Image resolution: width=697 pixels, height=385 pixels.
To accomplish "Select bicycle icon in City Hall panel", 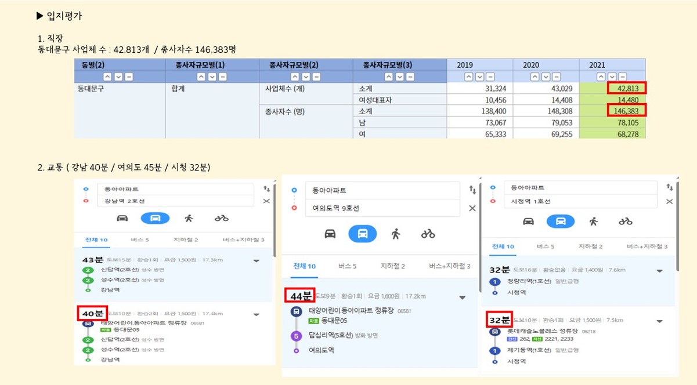I will [626, 221].
